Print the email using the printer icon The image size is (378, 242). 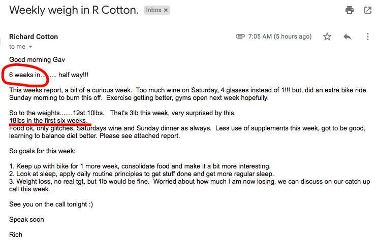pos(350,10)
